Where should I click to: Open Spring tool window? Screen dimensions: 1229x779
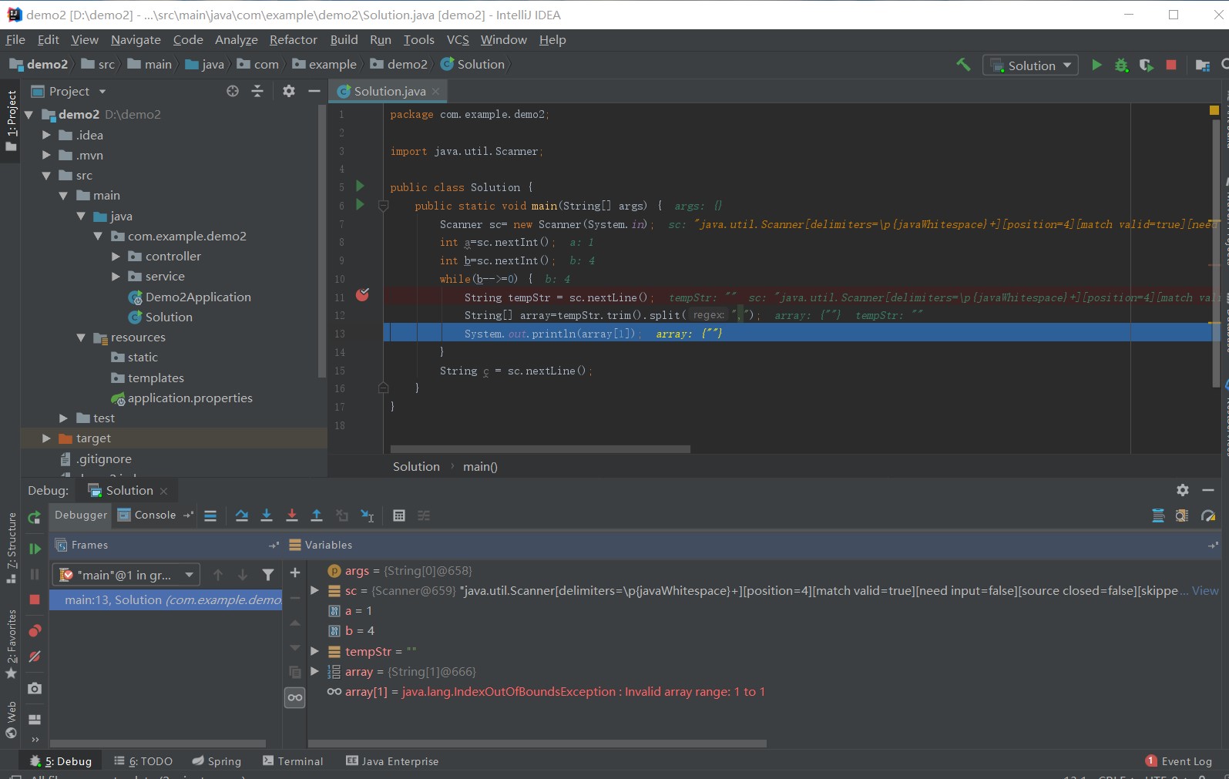point(217,761)
